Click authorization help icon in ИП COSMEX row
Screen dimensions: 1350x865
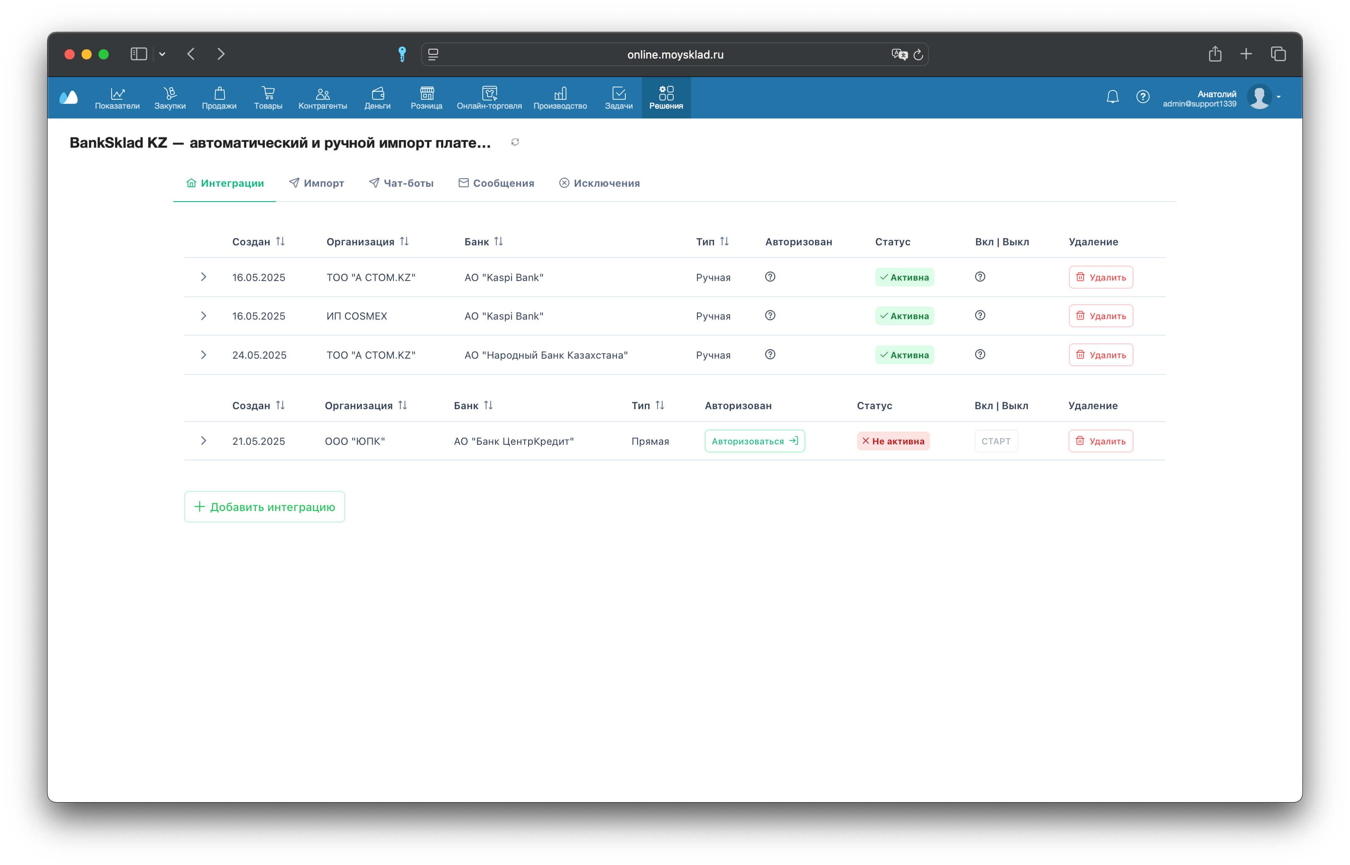coord(770,316)
